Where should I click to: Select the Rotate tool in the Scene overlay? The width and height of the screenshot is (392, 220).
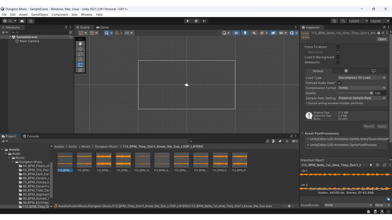(x=80, y=54)
